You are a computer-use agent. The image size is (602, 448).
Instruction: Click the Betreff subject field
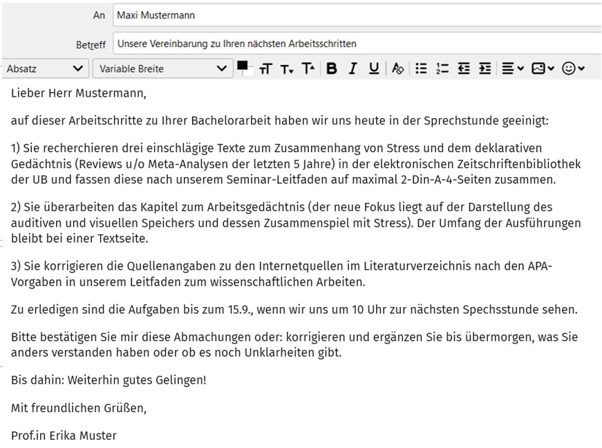point(356,44)
